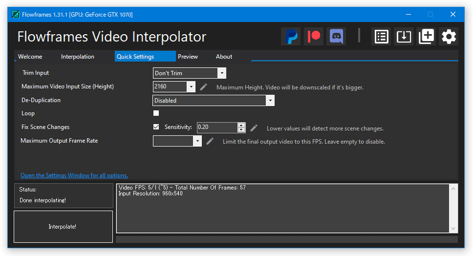Open the Maximum Video Input Size dropdown
Screen dimensions: 473x256
coord(191,87)
